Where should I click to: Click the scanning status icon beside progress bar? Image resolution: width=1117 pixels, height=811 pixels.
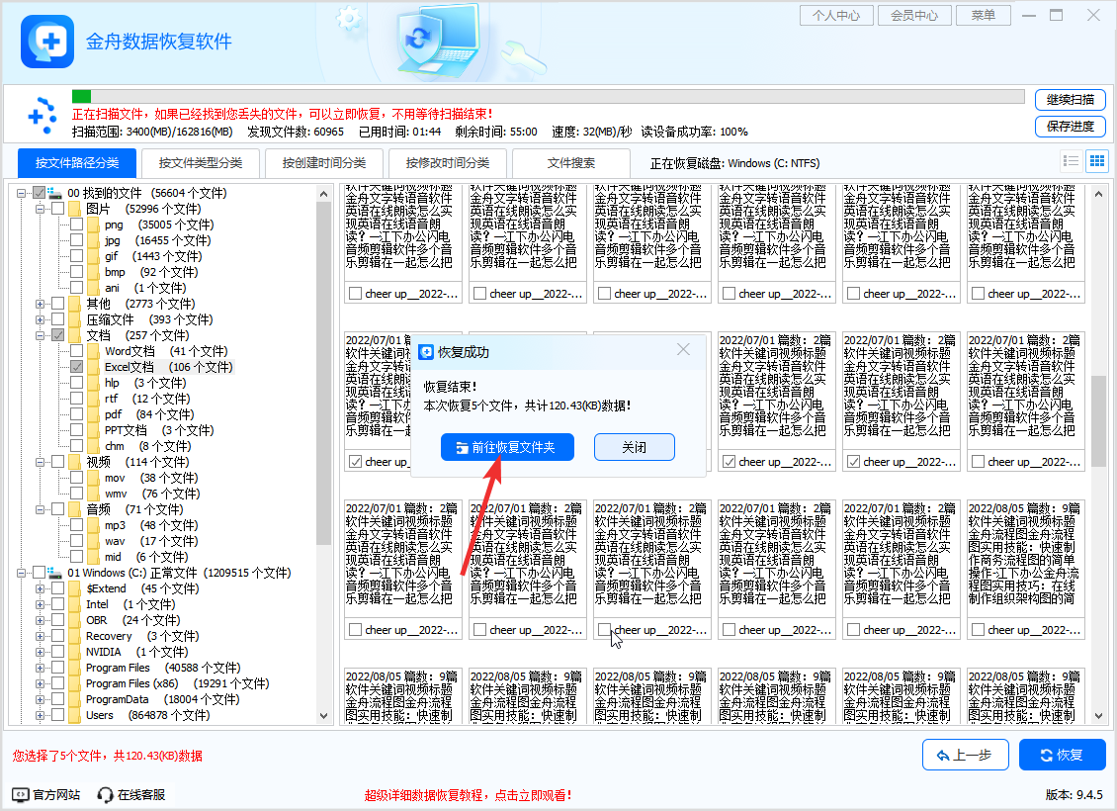pos(43,116)
